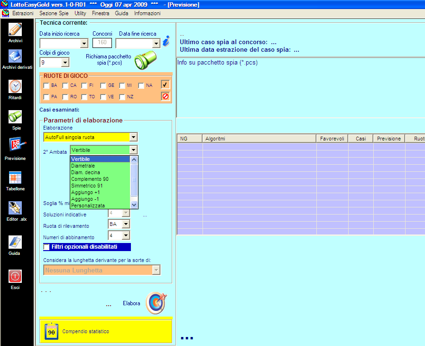Open the Guida menu in the menu bar
Screen dimensions: 425x346
[x=121, y=13]
